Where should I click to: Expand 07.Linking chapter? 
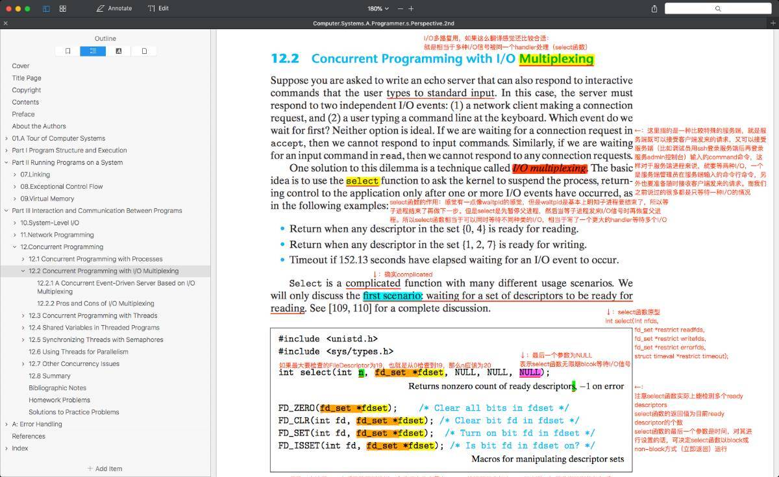[14, 175]
